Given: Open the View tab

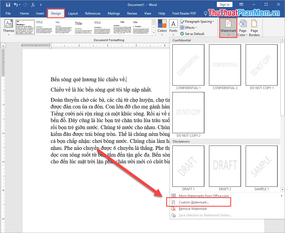Looking at the screenshot, I should point(148,13).
